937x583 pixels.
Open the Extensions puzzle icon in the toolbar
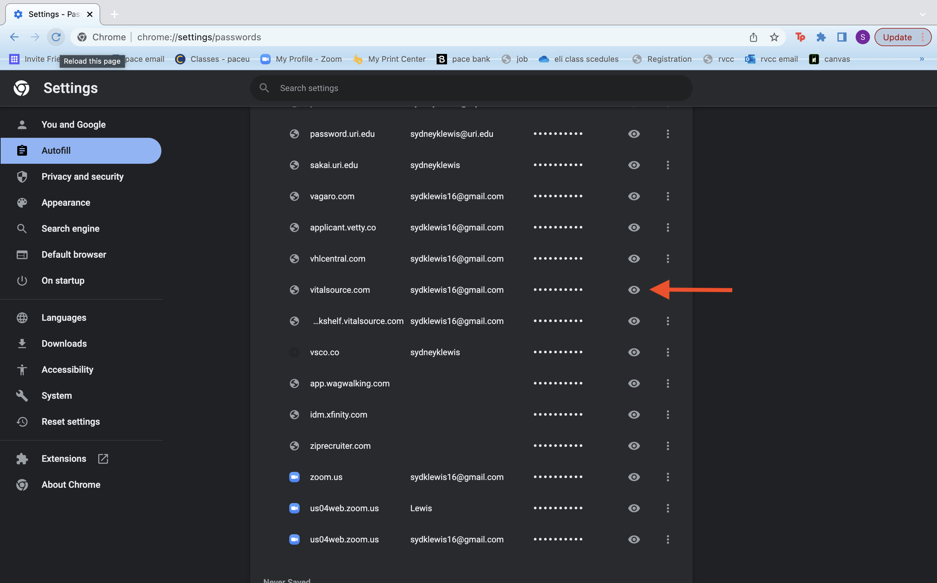821,37
